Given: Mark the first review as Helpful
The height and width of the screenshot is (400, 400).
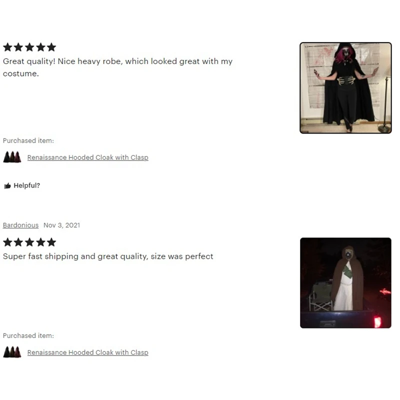Looking at the screenshot, I should point(22,185).
